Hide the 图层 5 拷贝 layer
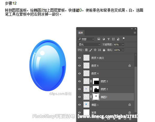 tap(80, 58)
